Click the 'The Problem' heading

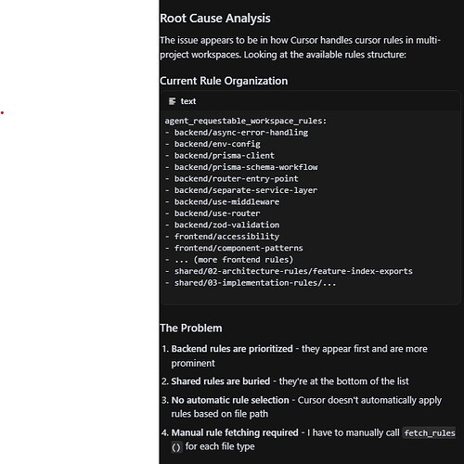(x=191, y=328)
